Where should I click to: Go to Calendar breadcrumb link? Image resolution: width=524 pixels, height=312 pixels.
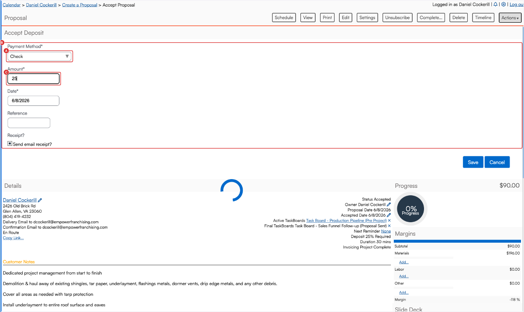(x=12, y=5)
